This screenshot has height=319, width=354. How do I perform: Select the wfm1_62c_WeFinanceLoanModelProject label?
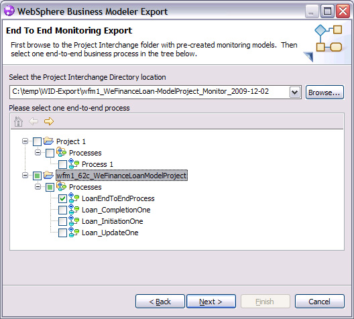(121, 176)
